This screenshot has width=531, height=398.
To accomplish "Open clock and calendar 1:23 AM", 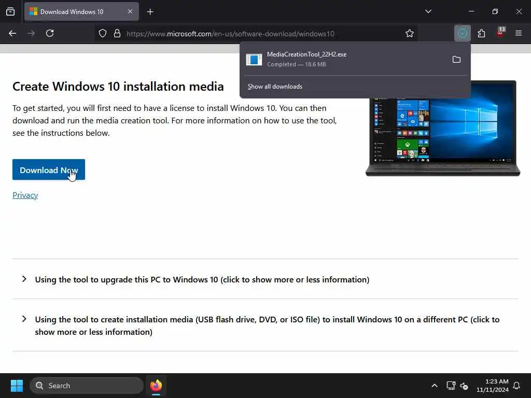I will click(493, 386).
